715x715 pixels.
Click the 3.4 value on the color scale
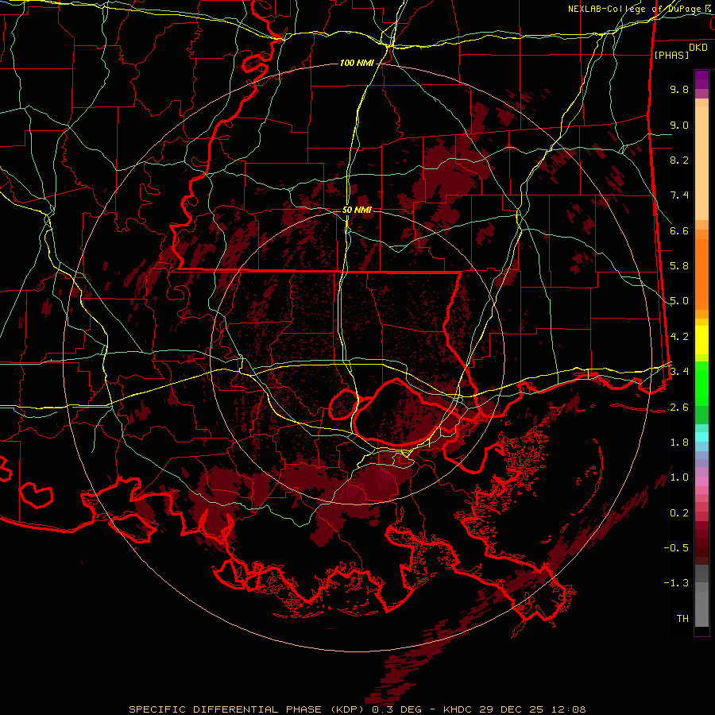click(679, 372)
